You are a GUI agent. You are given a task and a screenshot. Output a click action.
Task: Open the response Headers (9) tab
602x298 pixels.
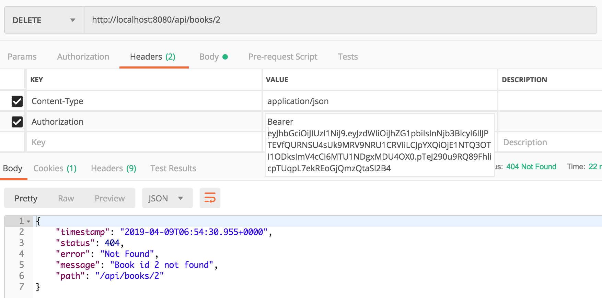pos(114,168)
